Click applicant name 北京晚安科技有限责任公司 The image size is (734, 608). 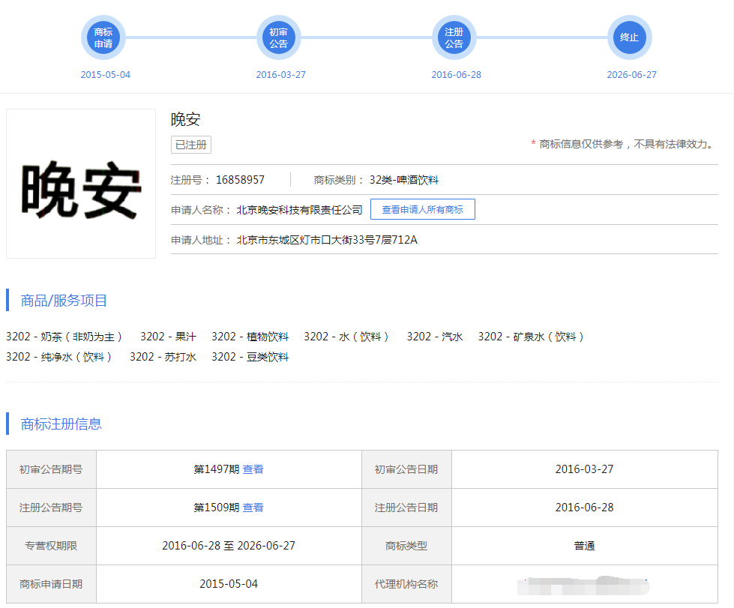tap(299, 210)
